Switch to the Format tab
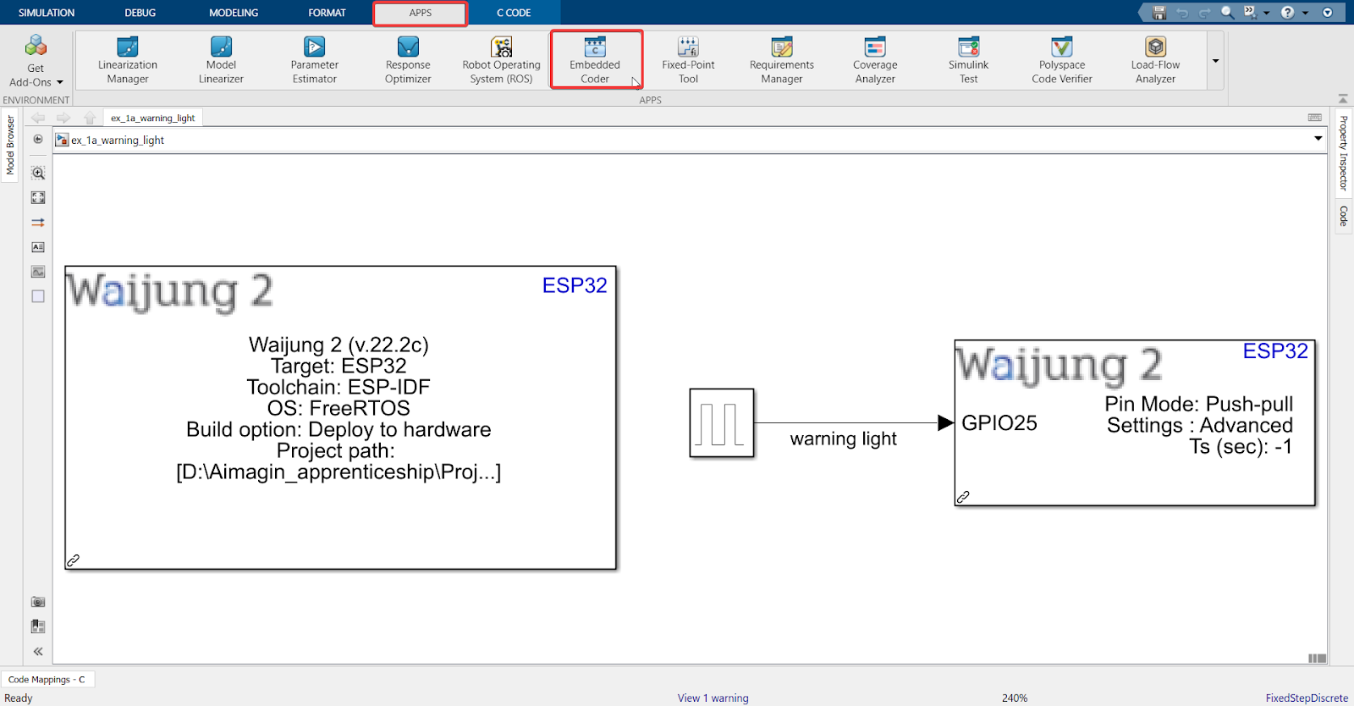 click(327, 13)
